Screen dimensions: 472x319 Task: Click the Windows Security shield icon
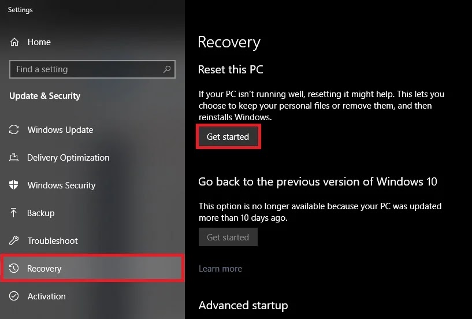(14, 185)
